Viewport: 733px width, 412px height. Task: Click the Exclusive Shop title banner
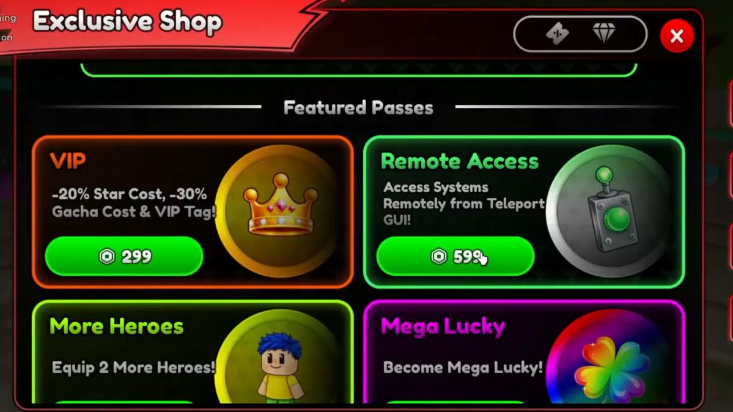pos(127,21)
